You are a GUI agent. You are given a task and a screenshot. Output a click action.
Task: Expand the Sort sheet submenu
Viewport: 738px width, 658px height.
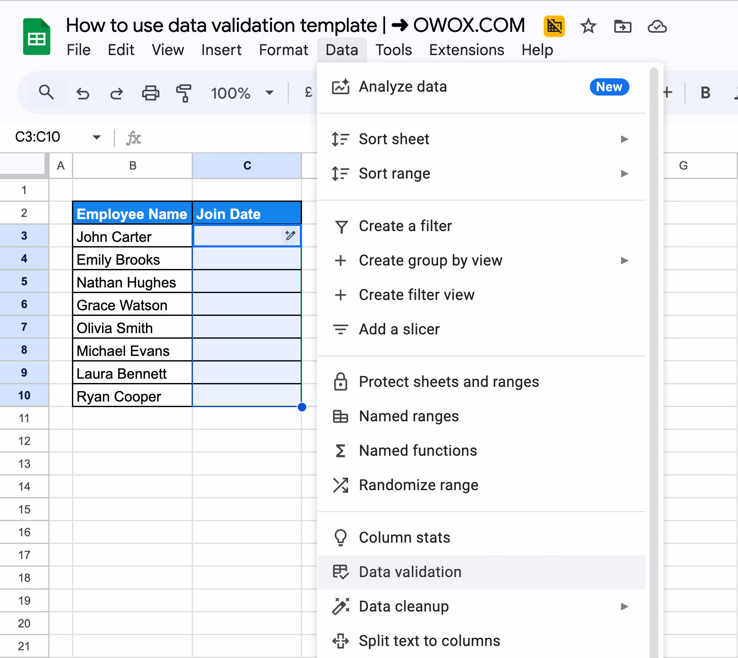pos(625,139)
